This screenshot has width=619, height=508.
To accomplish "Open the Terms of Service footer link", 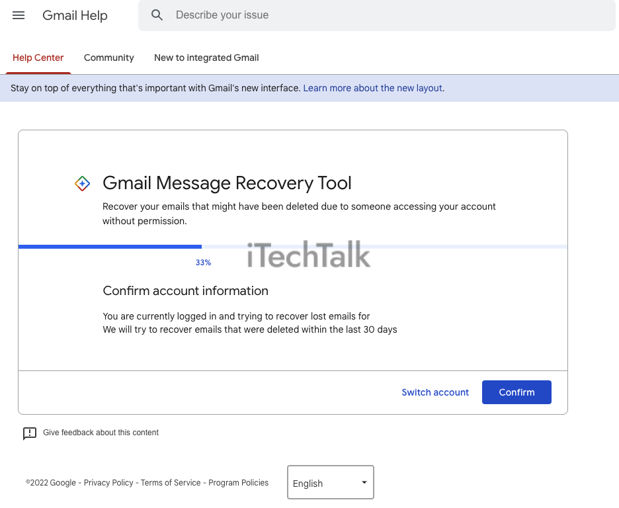I will [x=171, y=483].
